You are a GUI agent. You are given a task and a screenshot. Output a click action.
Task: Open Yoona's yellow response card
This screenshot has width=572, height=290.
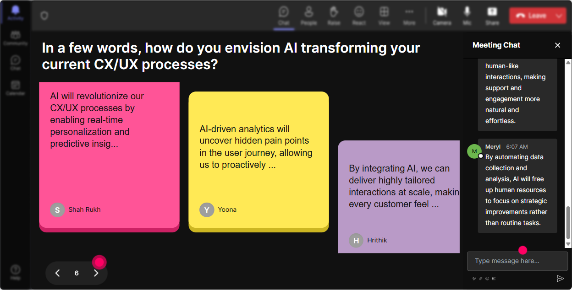pyautogui.click(x=258, y=161)
